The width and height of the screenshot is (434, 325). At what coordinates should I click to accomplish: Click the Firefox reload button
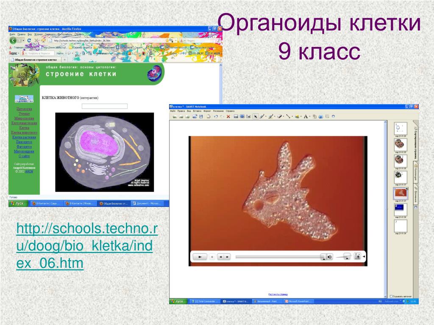click(29, 40)
